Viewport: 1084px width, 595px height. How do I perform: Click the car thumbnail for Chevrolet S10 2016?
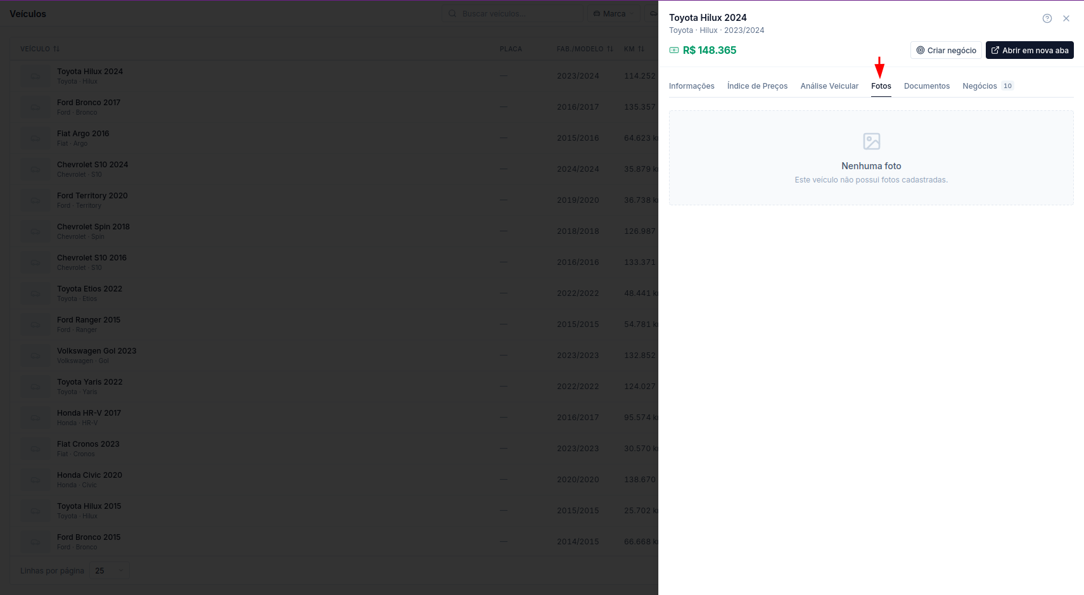[x=35, y=262]
